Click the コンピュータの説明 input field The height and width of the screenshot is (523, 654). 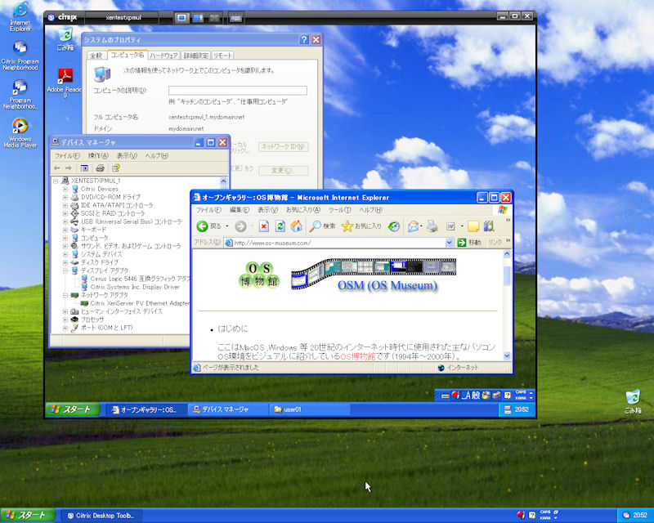pyautogui.click(x=238, y=91)
